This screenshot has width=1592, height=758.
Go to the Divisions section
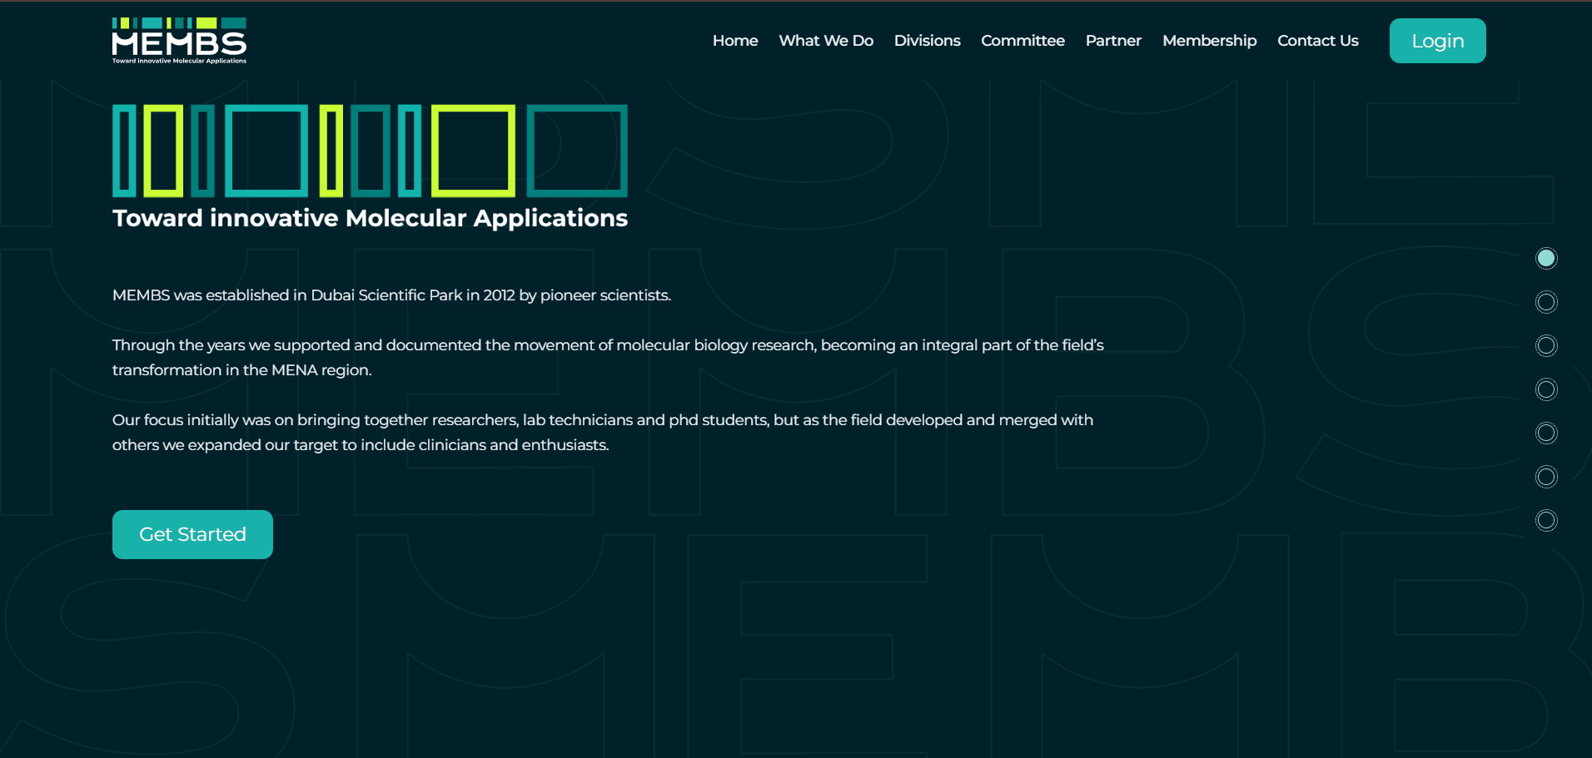(x=927, y=41)
